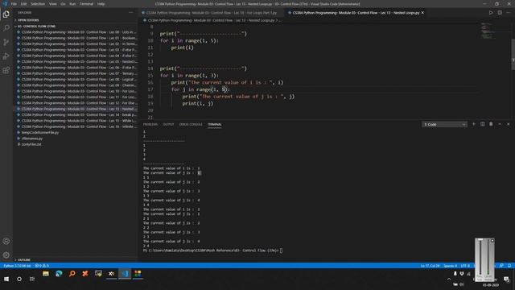The image size is (515, 290).
Task: Open Source Control view in activity bar
Action: tap(6, 42)
